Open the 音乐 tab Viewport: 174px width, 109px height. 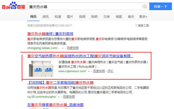(131, 17)
